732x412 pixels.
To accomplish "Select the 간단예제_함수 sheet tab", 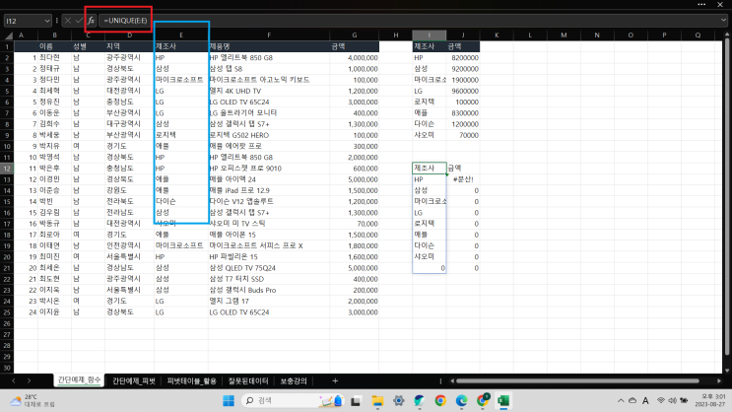I will (80, 380).
